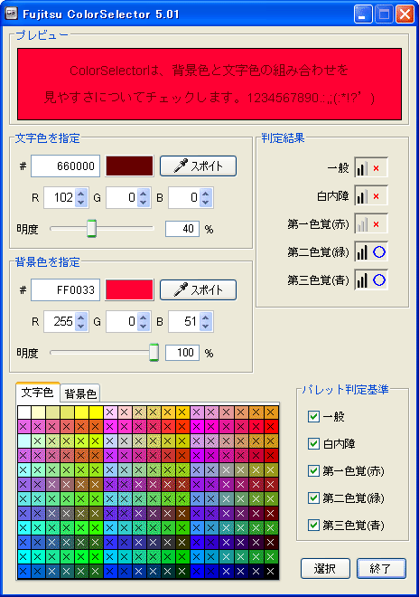Toggle the 白内障 palette criteria checkbox
Screen dimensions: 419x597
(313, 443)
